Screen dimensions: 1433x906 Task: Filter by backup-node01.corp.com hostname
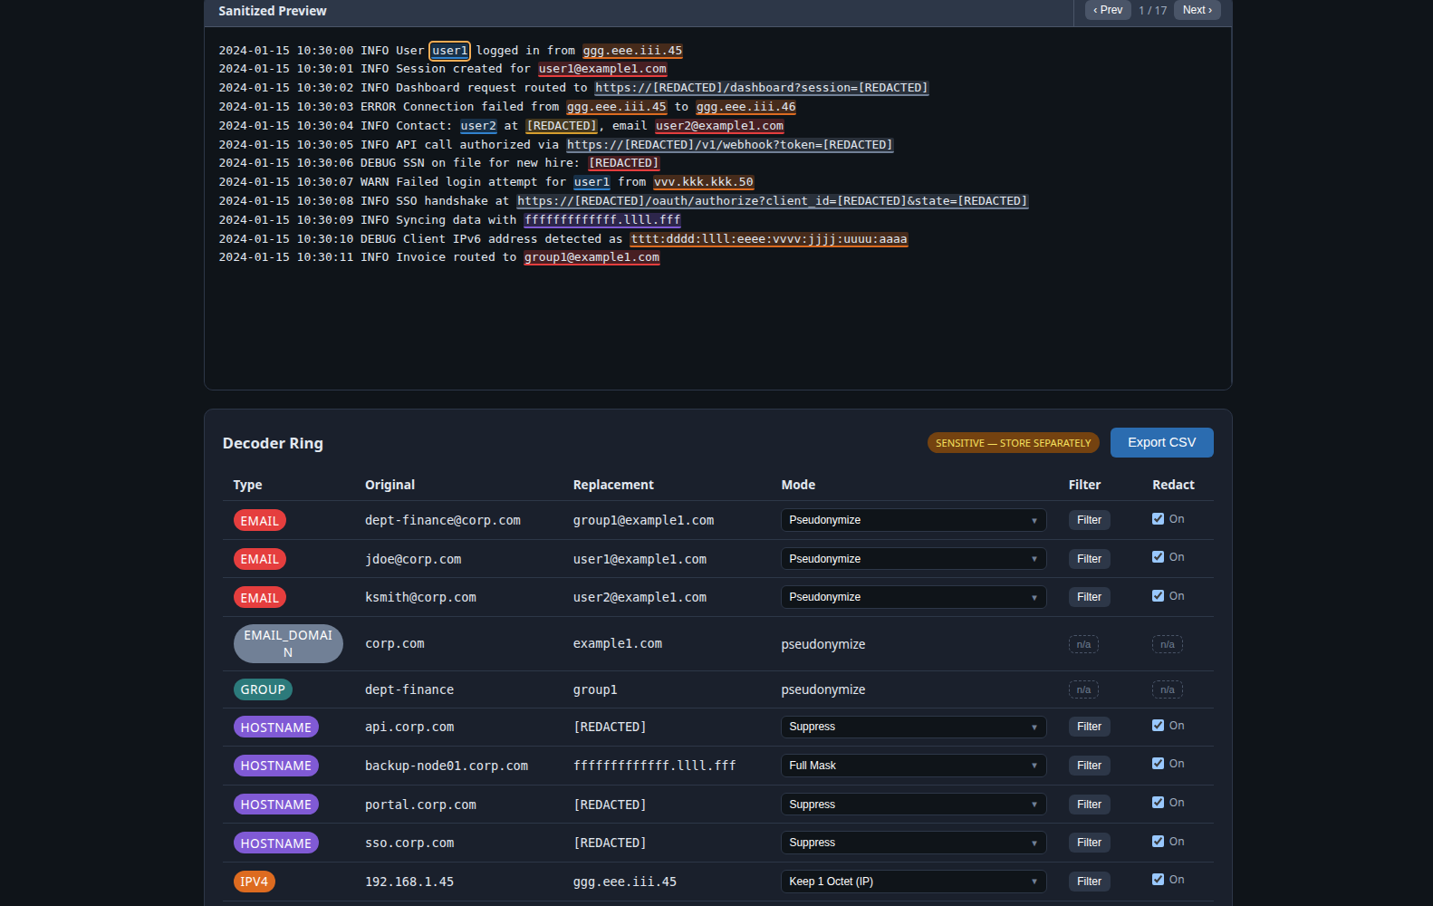coord(1089,766)
